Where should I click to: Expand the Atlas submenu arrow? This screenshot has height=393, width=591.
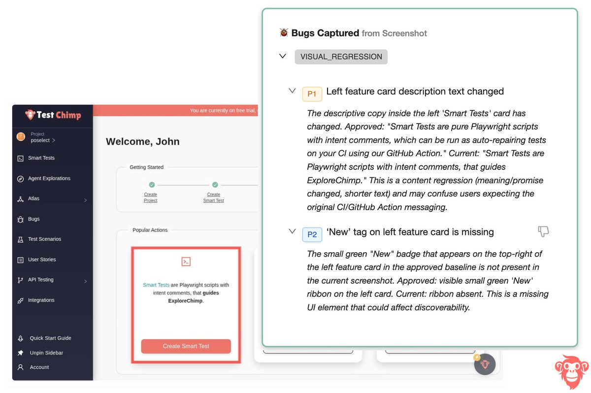point(85,200)
